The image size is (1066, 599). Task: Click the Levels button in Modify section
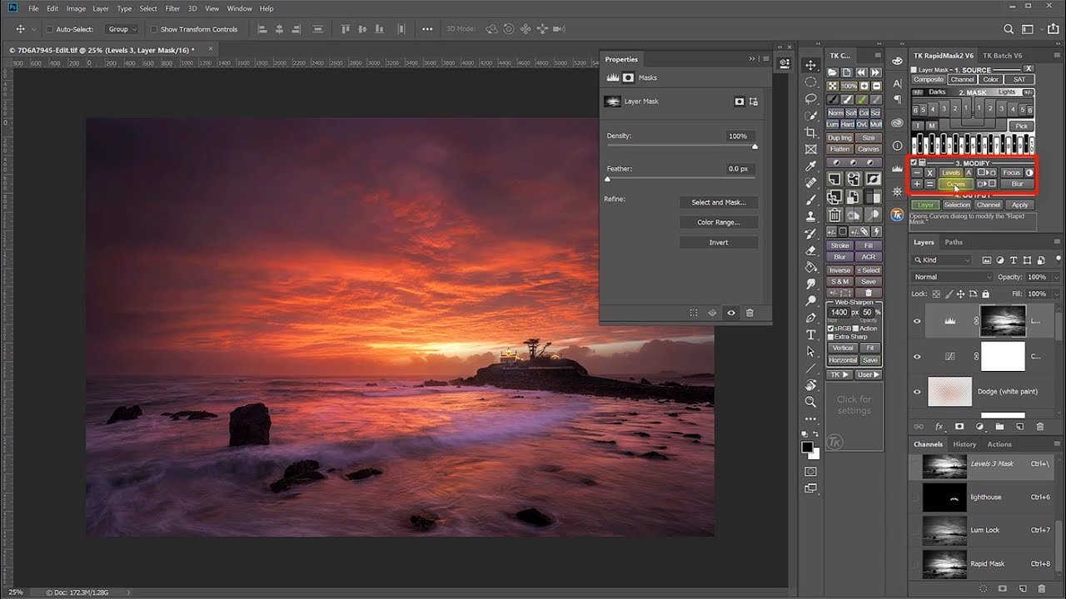click(x=950, y=173)
